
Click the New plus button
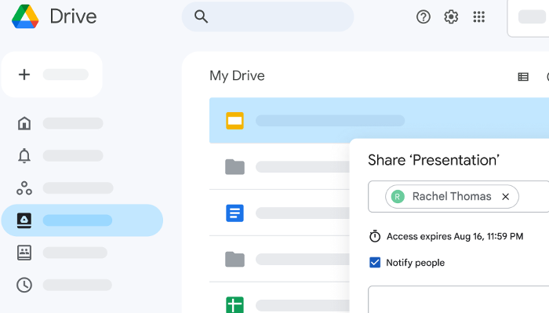click(52, 75)
